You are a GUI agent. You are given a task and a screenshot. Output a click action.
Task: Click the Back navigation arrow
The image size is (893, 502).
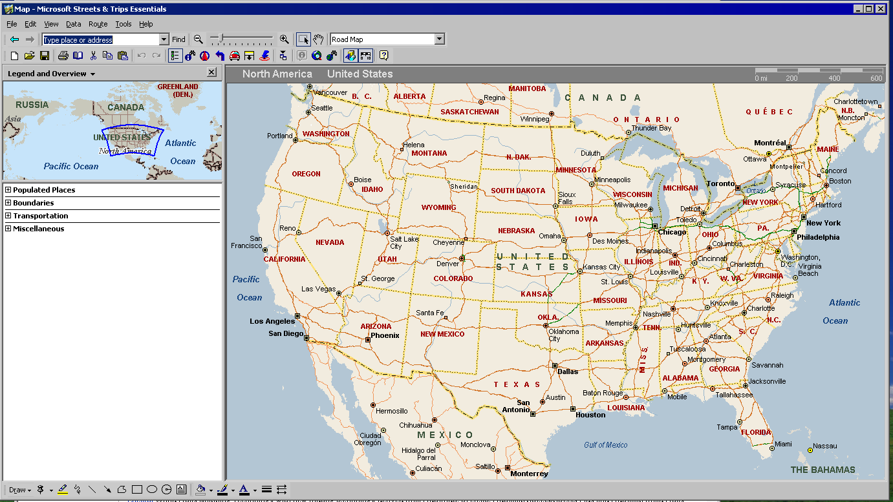[x=14, y=39]
